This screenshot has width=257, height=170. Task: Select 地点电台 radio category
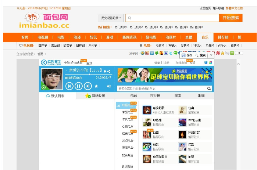click(128, 140)
